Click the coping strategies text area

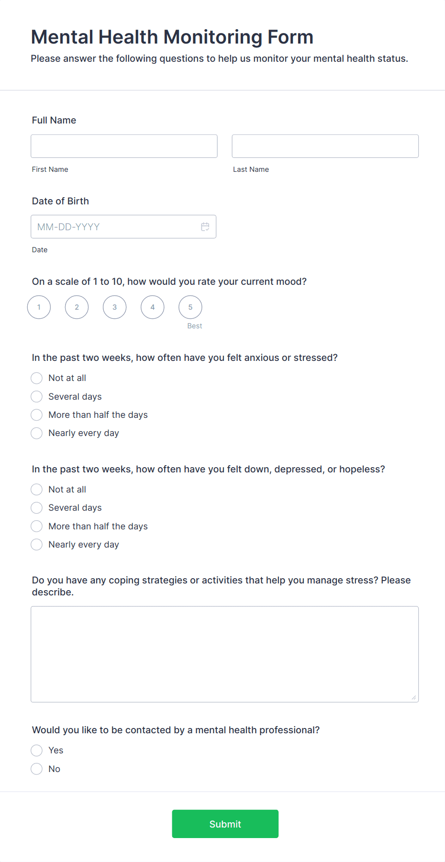[225, 654]
